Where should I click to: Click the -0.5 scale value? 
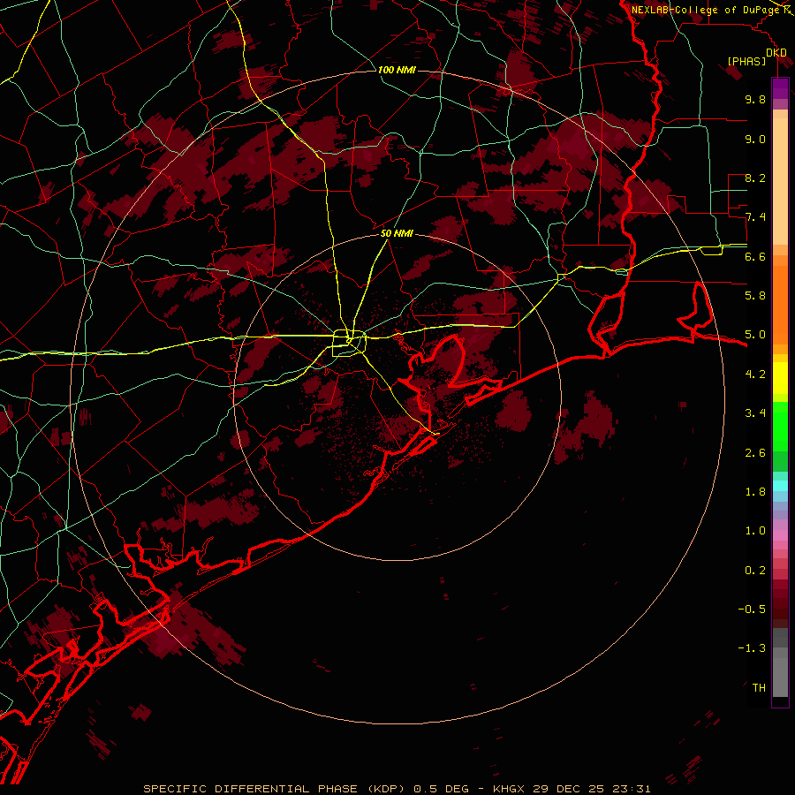point(752,609)
